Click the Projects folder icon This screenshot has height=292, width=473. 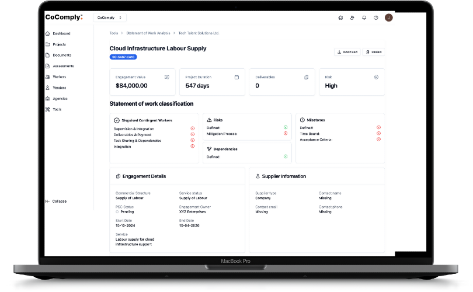[x=48, y=44]
